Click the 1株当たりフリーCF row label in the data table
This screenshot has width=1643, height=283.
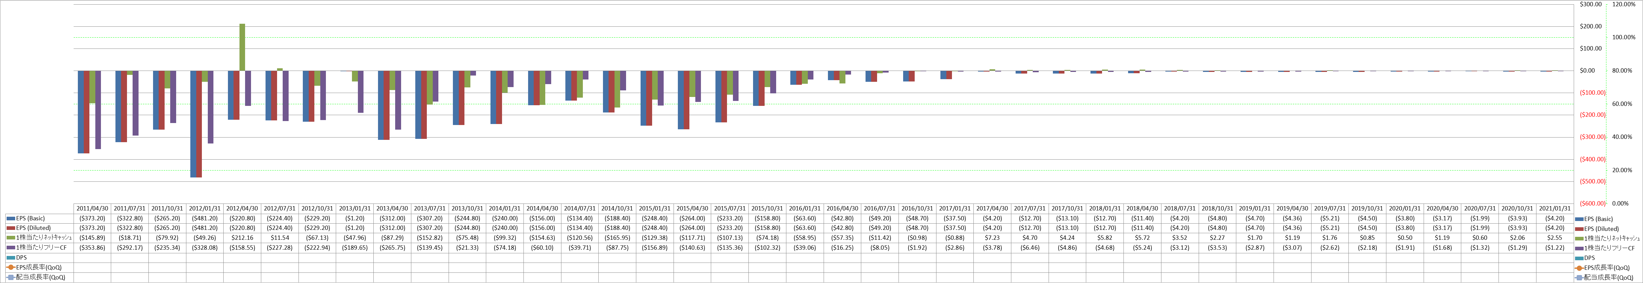pos(41,248)
